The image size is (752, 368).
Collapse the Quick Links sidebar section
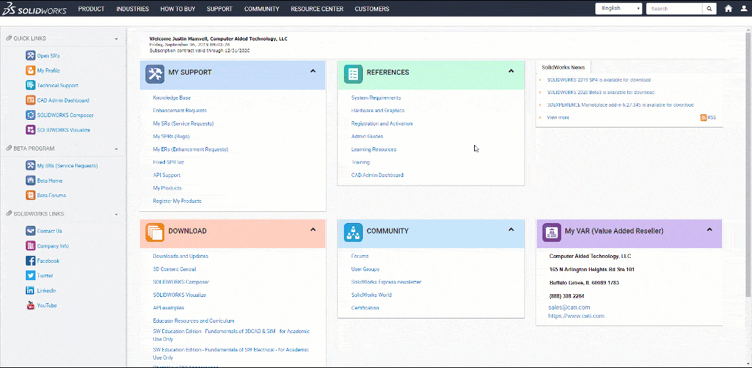tap(116, 39)
